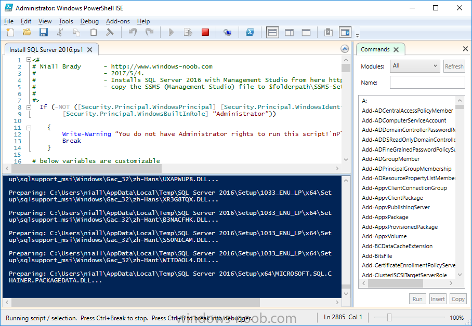Launch PowerShell.exe from the blue console icon
This screenshot has width=472, height=326.
[x=250, y=32]
